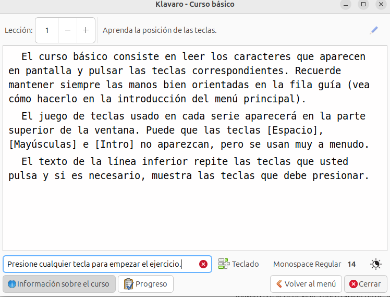390x297 pixels.
Task: Go back with Volver al menú
Action: pyautogui.click(x=306, y=284)
